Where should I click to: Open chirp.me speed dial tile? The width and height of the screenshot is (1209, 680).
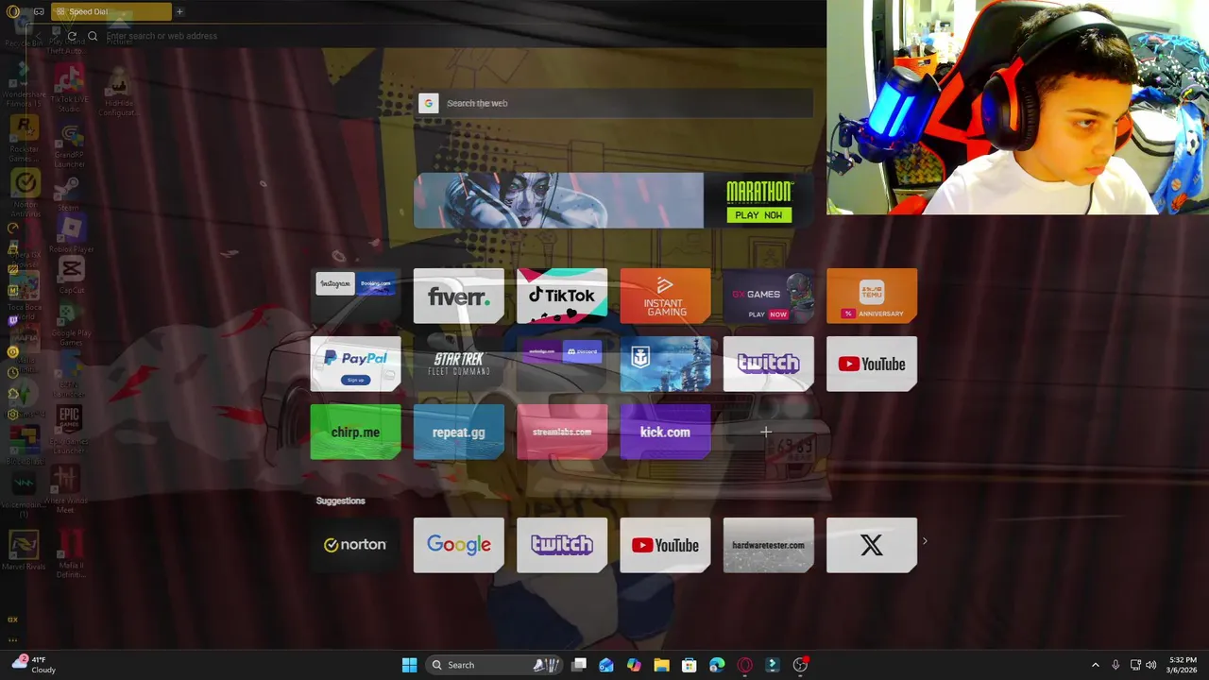pos(355,433)
